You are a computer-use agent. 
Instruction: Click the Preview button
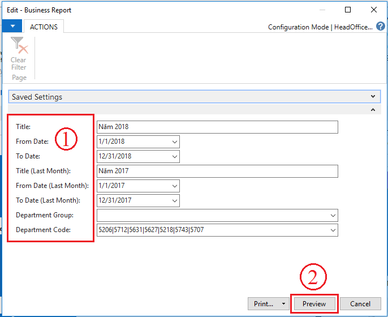(x=314, y=304)
